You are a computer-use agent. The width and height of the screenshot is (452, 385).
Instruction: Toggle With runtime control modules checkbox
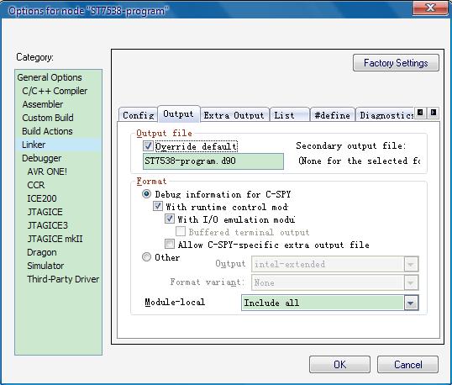[158, 206]
